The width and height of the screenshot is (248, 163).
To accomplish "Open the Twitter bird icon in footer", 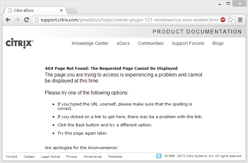I will pos(159,156).
